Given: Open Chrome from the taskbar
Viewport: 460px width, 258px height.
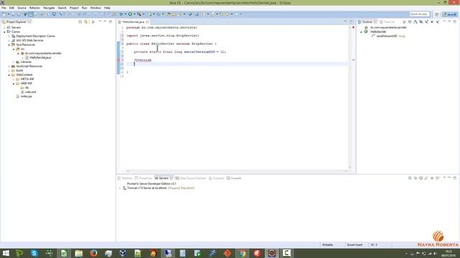Looking at the screenshot, I should pyautogui.click(x=242, y=253).
